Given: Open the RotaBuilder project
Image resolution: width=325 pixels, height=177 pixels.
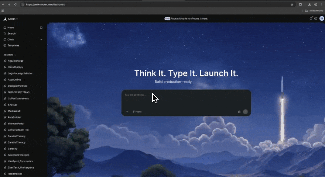Looking at the screenshot, I should (x=14, y=117).
